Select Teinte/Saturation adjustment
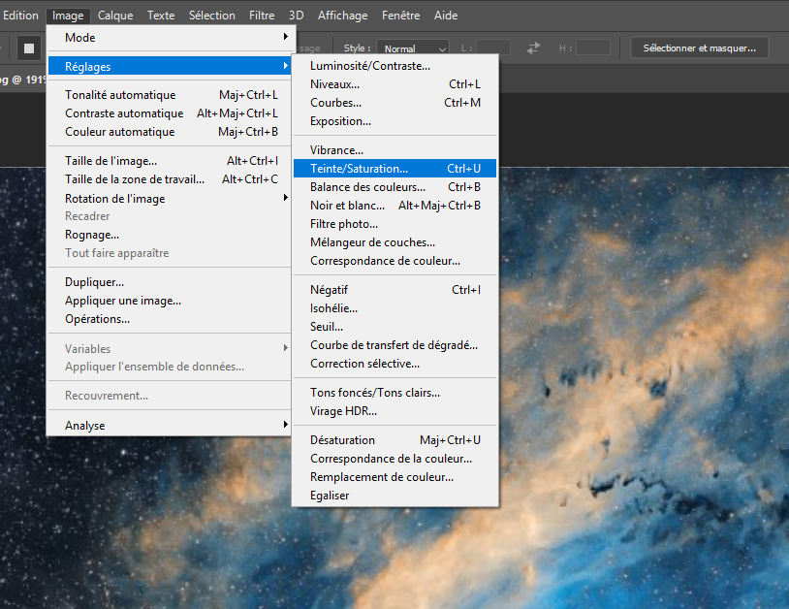 [395, 168]
